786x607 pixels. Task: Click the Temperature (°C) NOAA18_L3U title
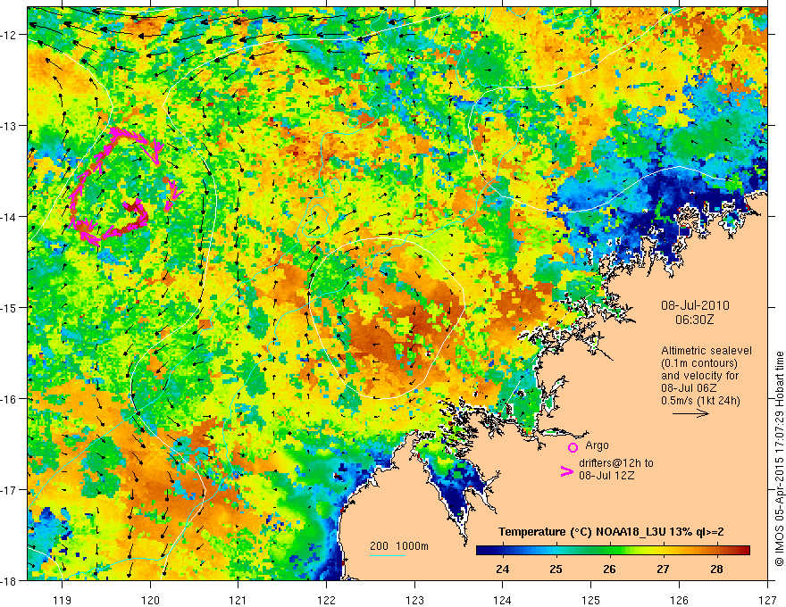pyautogui.click(x=611, y=532)
